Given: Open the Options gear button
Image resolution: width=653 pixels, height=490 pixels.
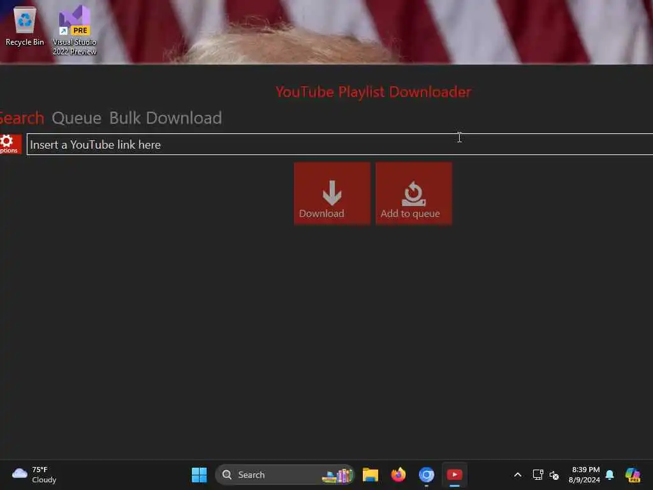Looking at the screenshot, I should [x=10, y=144].
